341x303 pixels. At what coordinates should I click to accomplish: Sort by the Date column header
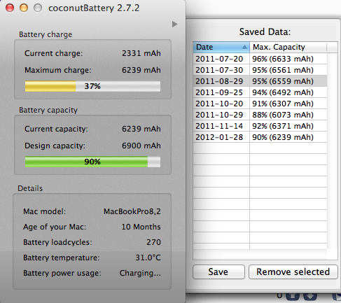tap(221, 47)
